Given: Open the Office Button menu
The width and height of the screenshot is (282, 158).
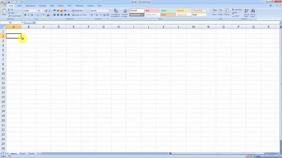Looking at the screenshot, I should pos(3,3).
